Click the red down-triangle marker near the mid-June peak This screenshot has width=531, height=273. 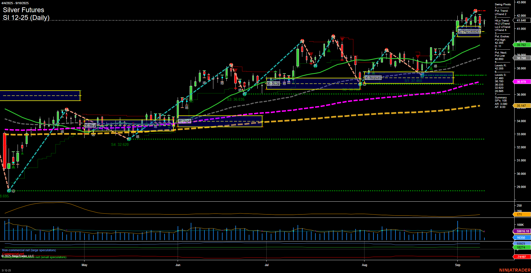point(236,70)
